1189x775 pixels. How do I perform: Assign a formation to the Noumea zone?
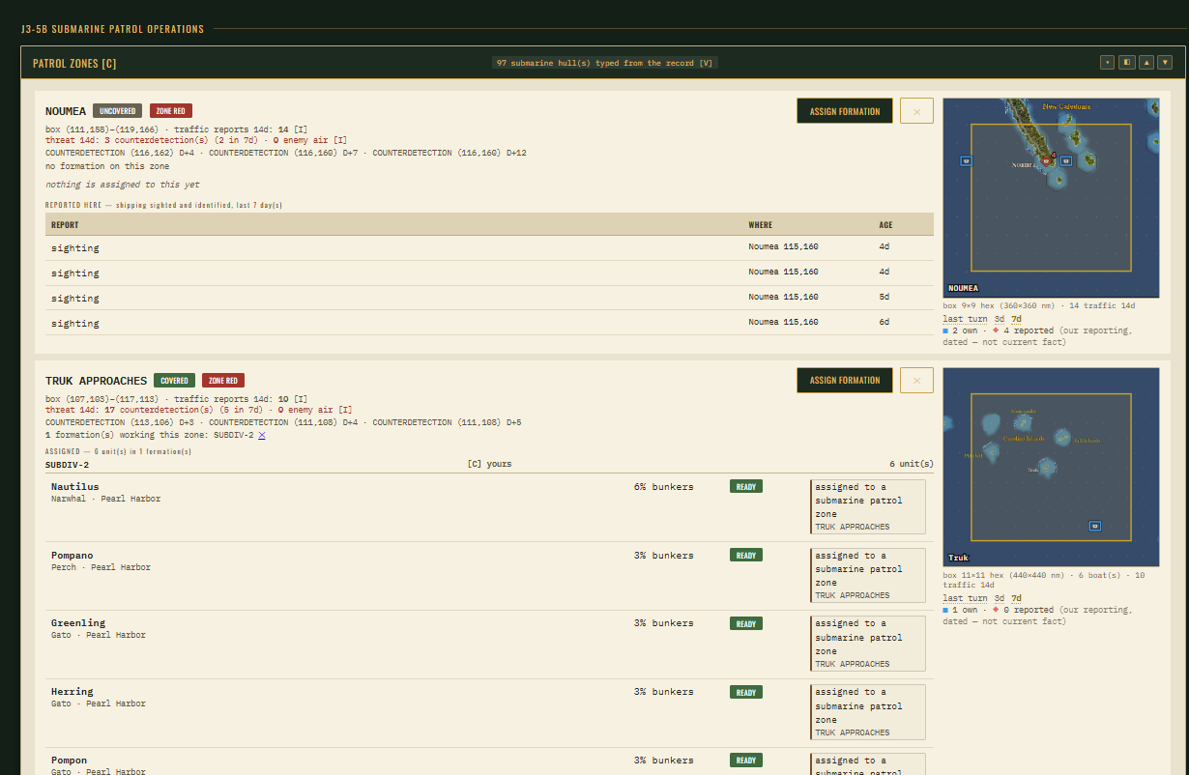pyautogui.click(x=845, y=111)
